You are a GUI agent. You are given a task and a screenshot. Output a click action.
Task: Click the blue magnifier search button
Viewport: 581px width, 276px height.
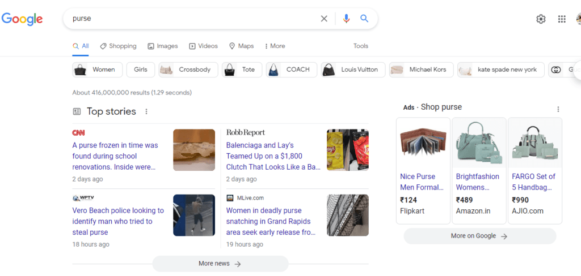click(365, 19)
